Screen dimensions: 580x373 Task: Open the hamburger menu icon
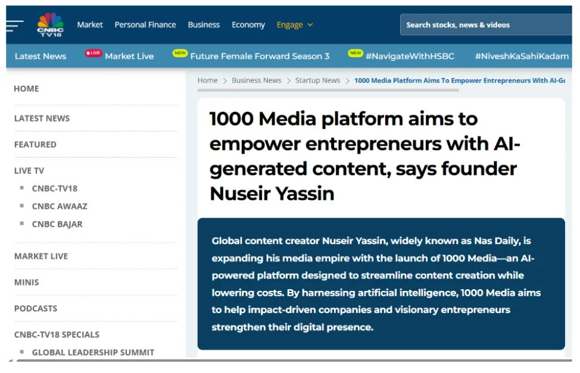tap(15, 25)
